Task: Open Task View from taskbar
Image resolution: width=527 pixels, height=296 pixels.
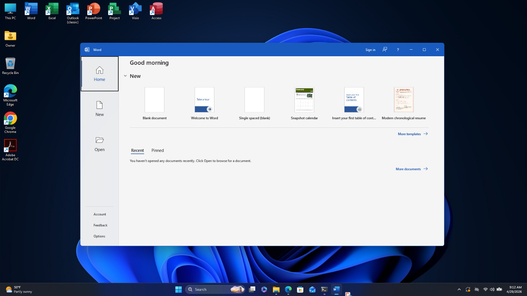Action: coord(252,289)
